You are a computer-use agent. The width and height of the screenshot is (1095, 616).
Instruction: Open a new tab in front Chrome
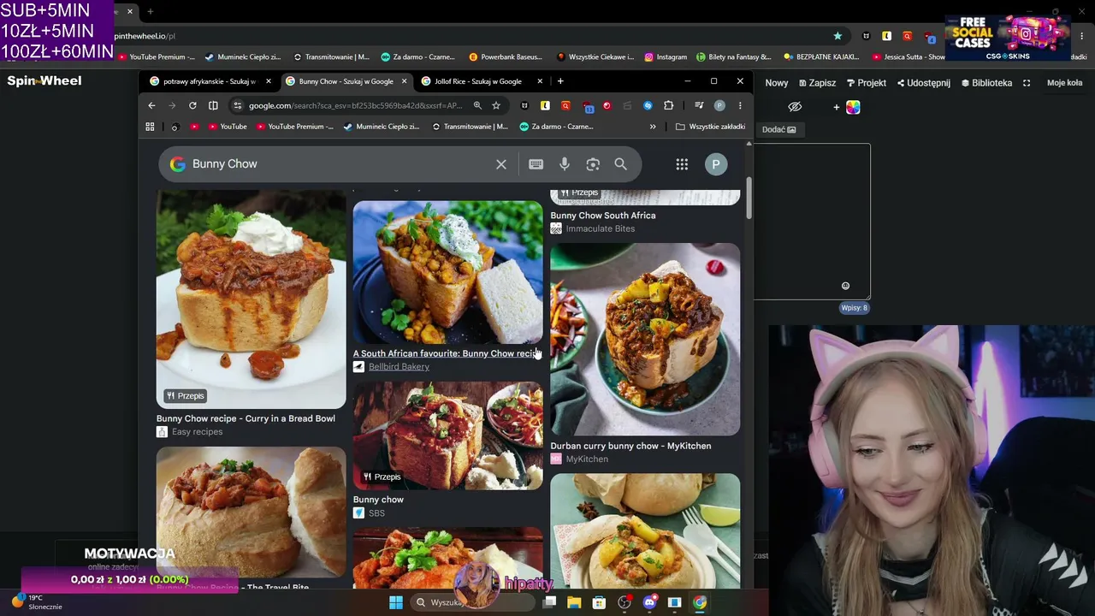[560, 81]
